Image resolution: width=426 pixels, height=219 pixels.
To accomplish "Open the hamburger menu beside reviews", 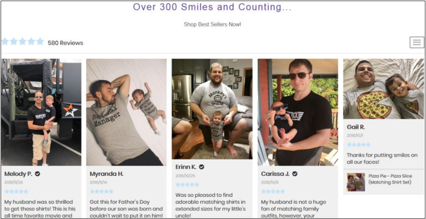I will point(417,42).
